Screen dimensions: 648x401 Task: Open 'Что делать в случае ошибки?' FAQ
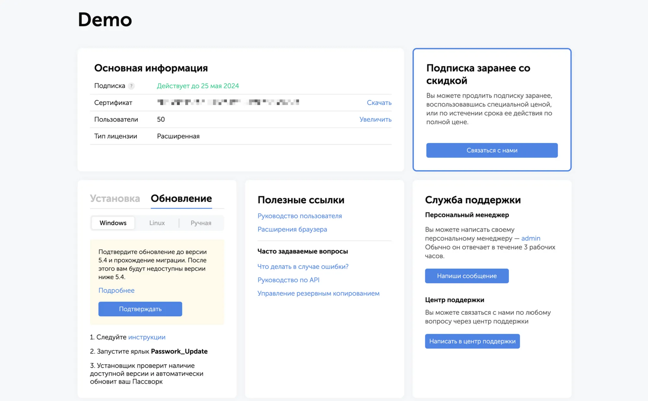point(303,267)
